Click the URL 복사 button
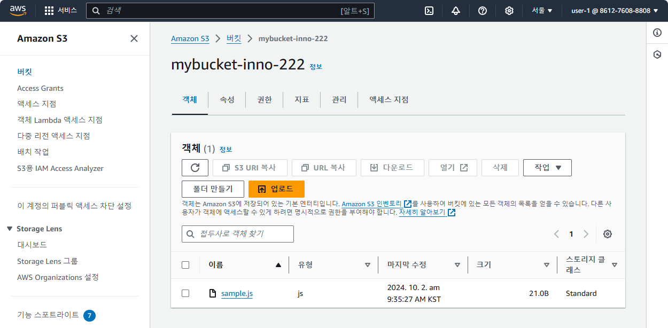The image size is (668, 328). [324, 168]
